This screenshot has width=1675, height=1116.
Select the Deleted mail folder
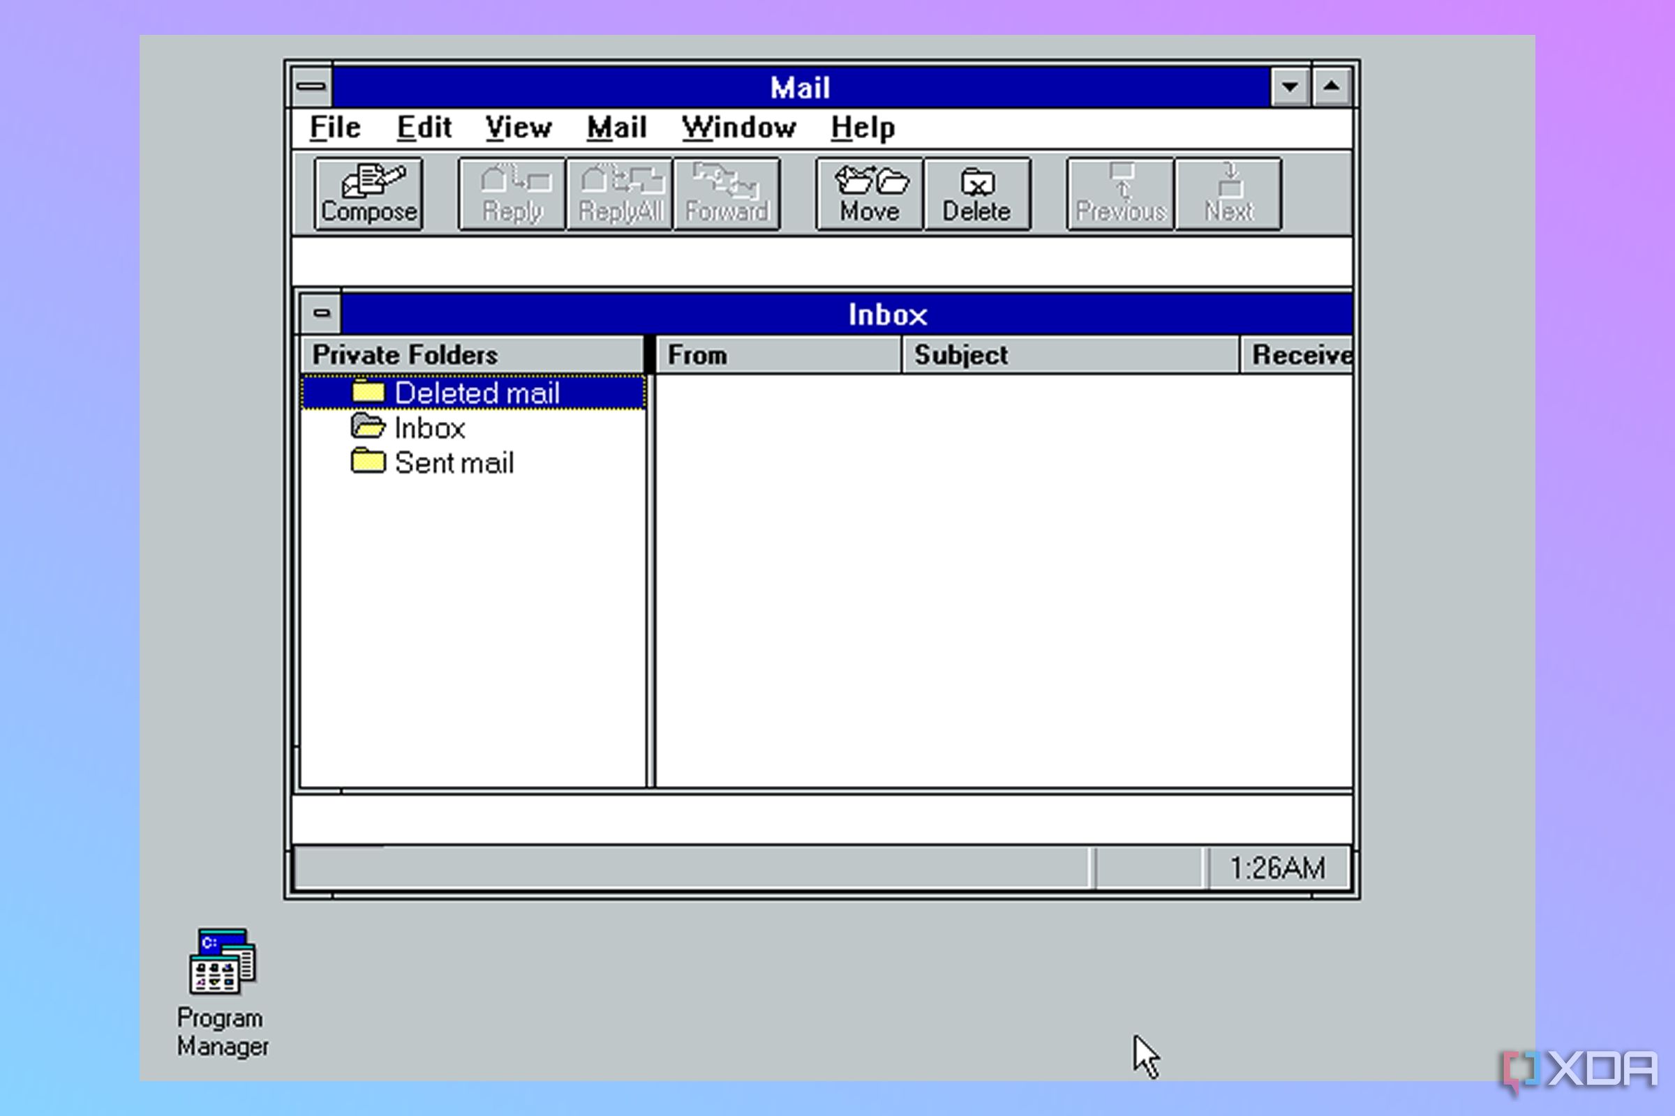(474, 391)
